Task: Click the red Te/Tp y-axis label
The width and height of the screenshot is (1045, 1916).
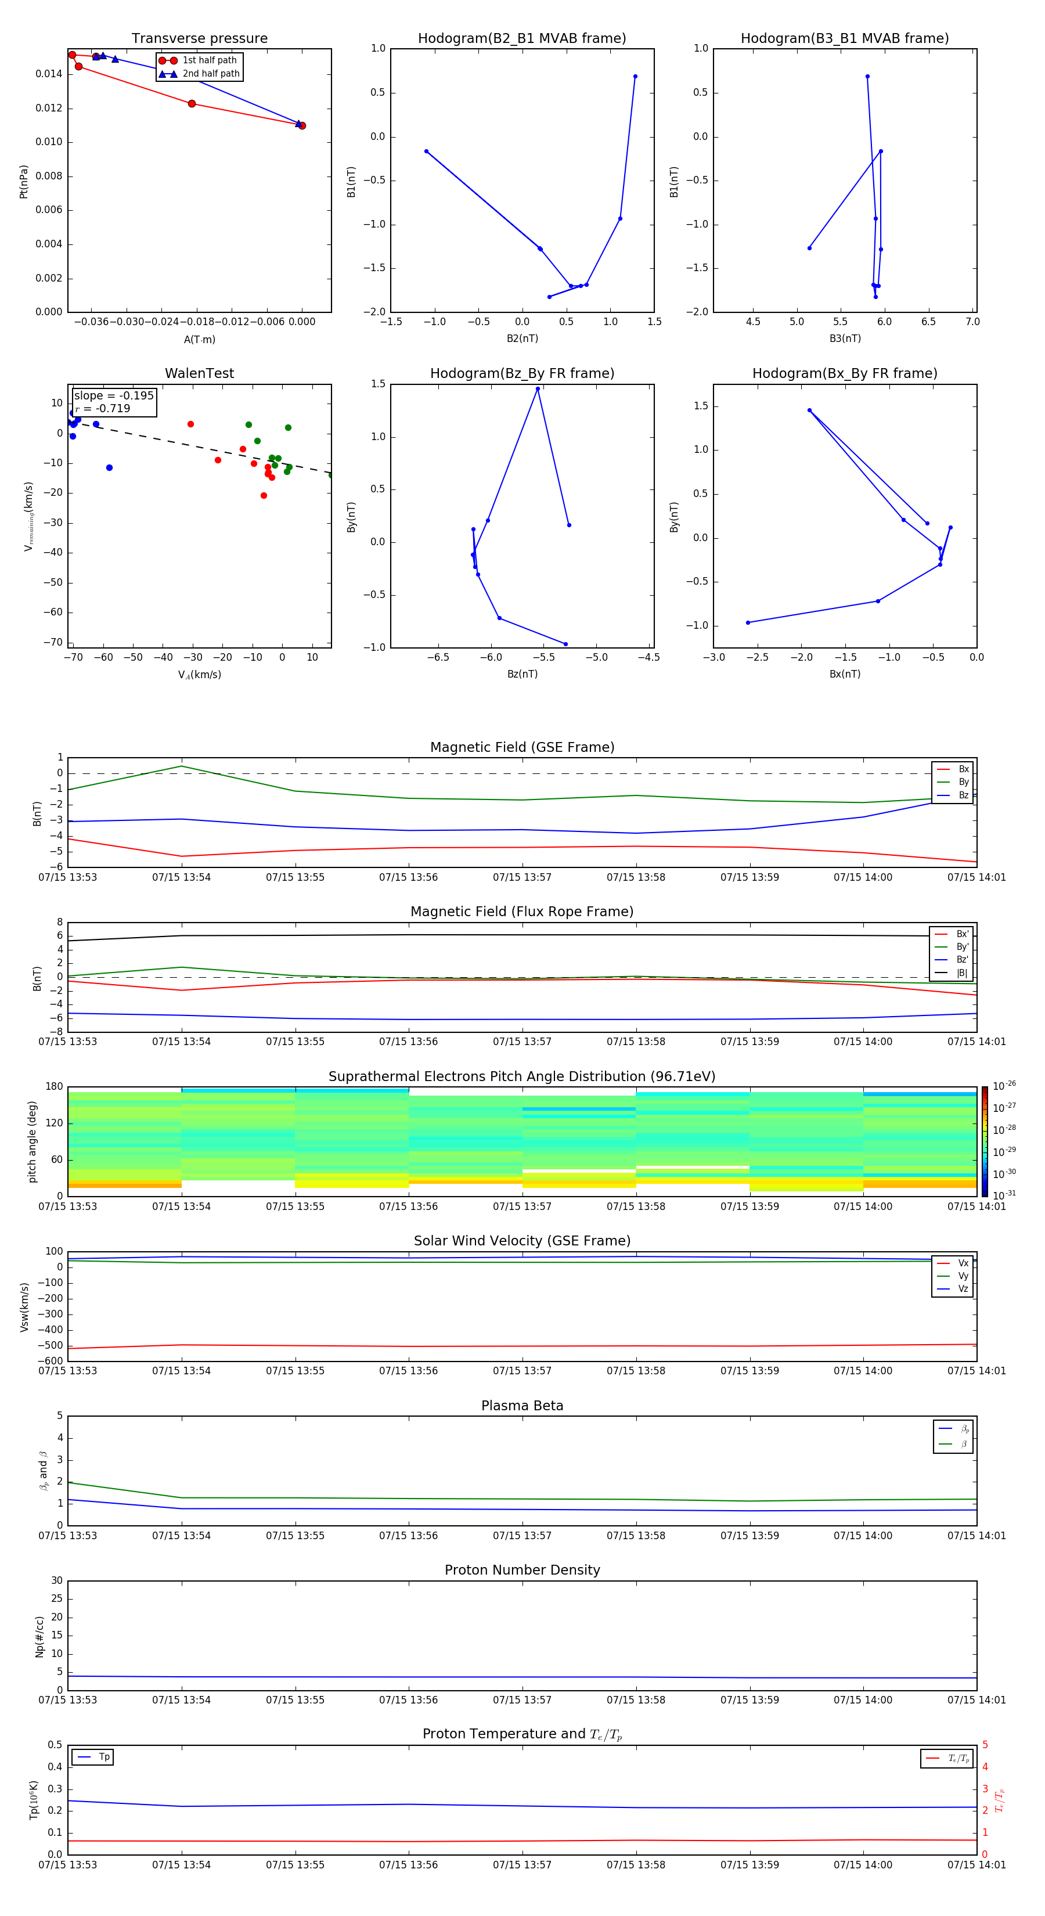Action: (999, 1800)
